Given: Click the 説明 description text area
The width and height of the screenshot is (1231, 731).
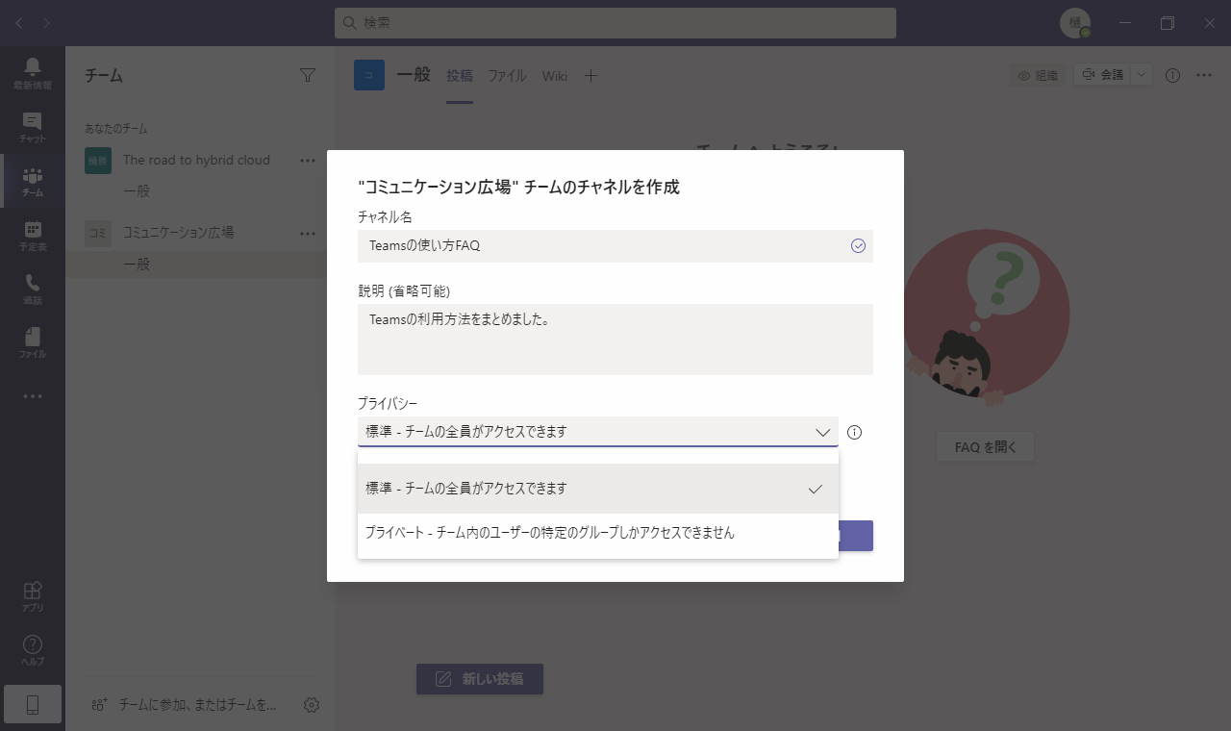Looking at the screenshot, I should (x=615, y=340).
